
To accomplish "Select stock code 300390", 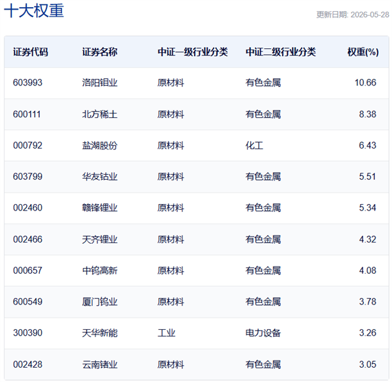I will click(x=27, y=333).
